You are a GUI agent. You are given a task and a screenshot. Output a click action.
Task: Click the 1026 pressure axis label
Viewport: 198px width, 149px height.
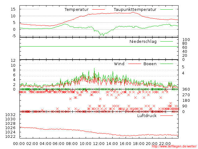click(10, 128)
